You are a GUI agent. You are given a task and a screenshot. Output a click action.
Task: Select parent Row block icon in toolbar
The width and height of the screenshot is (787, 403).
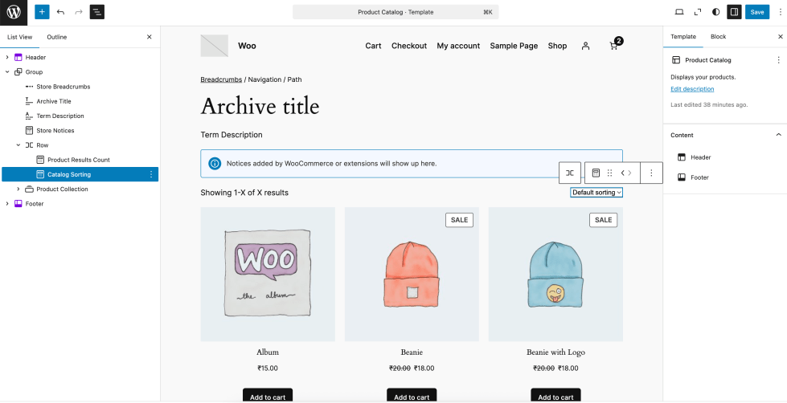[569, 173]
